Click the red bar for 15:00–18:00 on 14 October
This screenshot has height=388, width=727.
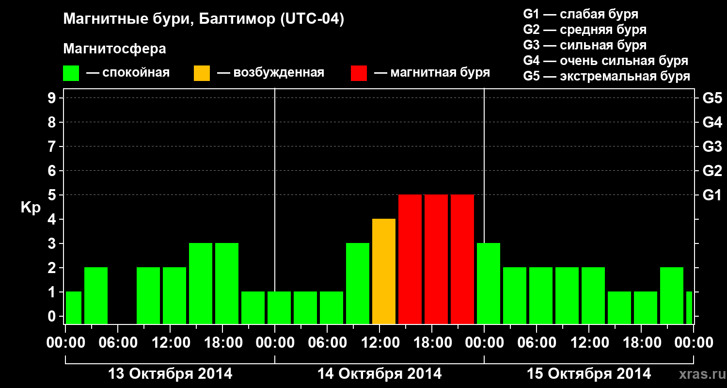click(x=410, y=259)
